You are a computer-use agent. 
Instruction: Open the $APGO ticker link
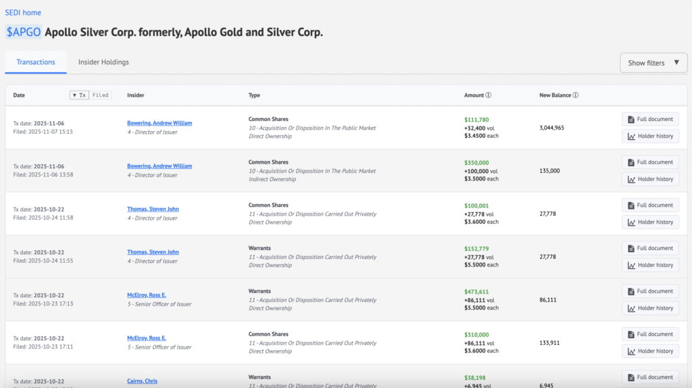[24, 32]
